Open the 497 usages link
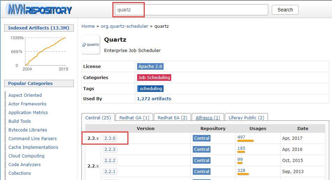Viewport: 332px width, 180px height. pyautogui.click(x=242, y=137)
